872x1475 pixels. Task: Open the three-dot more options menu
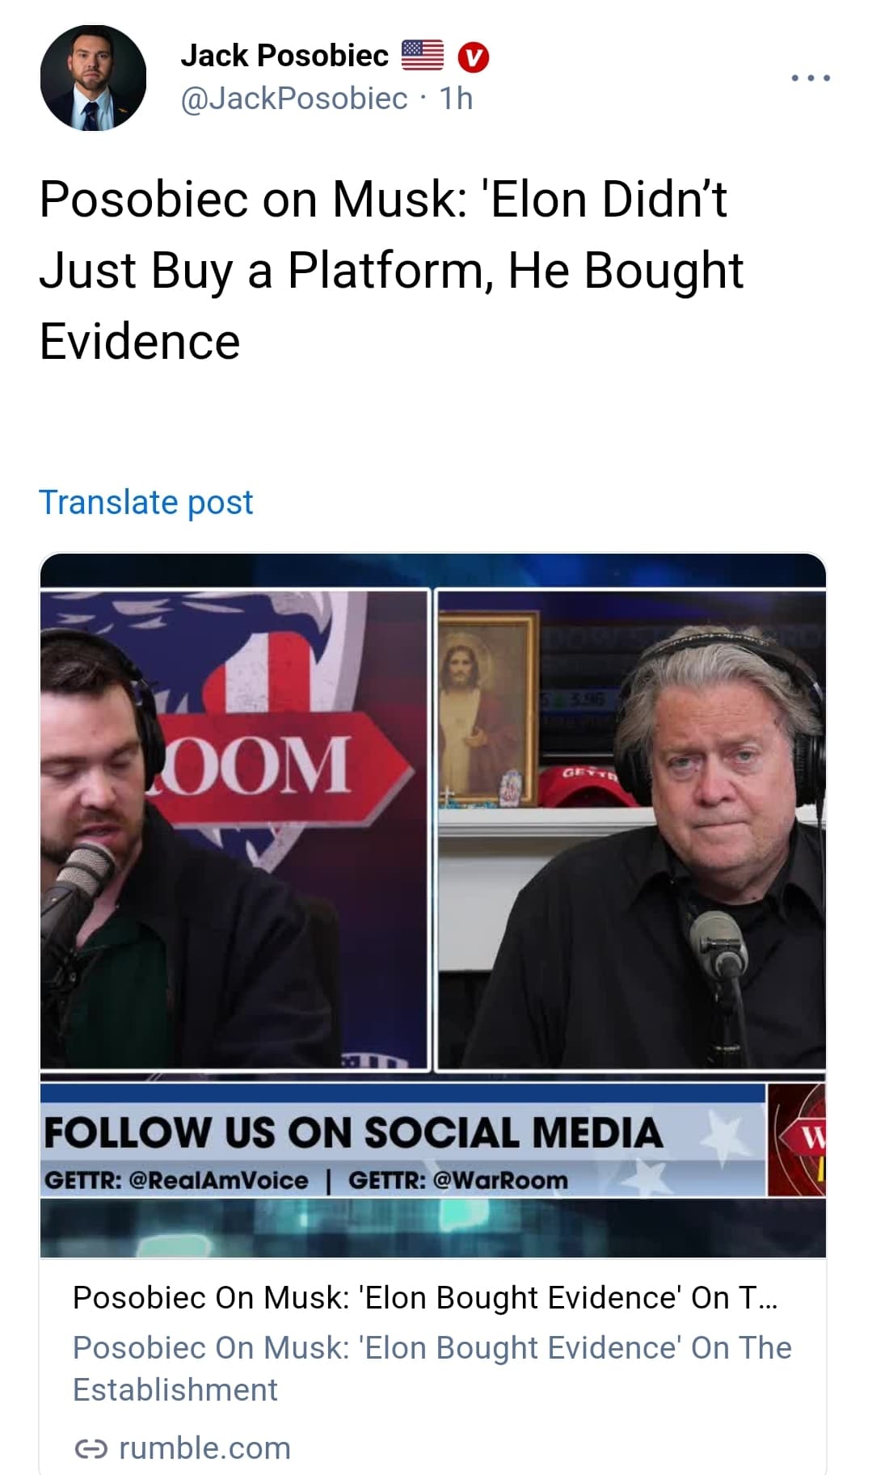811,78
